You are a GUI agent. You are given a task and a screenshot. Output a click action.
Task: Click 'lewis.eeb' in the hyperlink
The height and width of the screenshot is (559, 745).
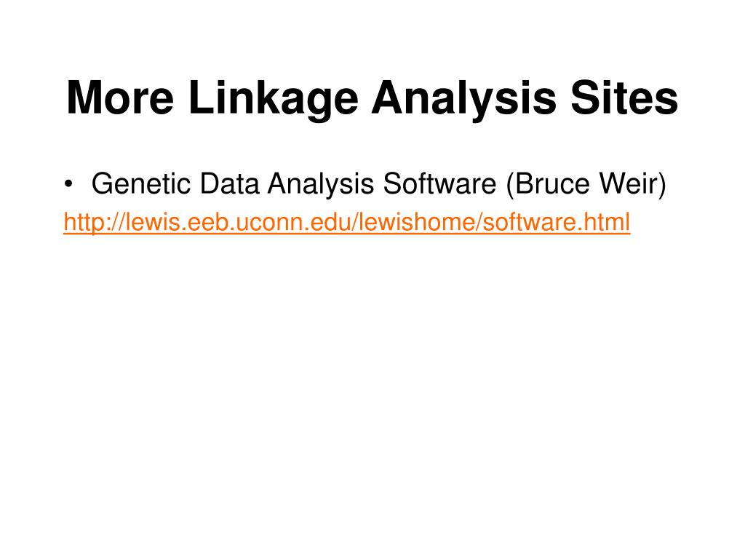pos(175,222)
